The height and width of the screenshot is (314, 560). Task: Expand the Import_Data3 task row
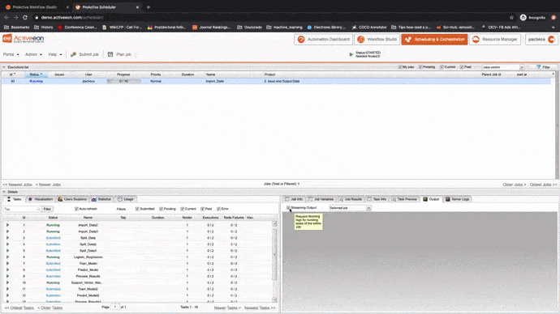(x=7, y=231)
